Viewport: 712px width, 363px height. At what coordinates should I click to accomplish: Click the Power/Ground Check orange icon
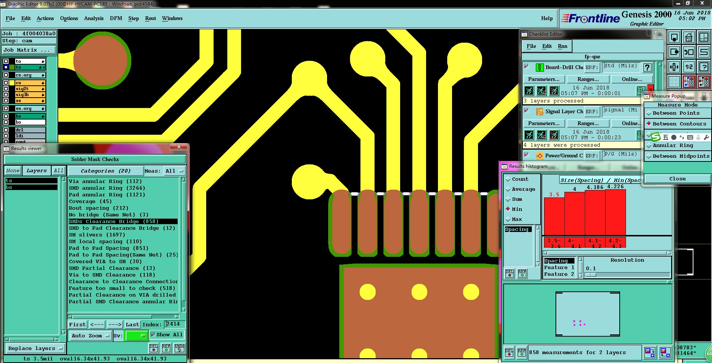click(x=540, y=156)
